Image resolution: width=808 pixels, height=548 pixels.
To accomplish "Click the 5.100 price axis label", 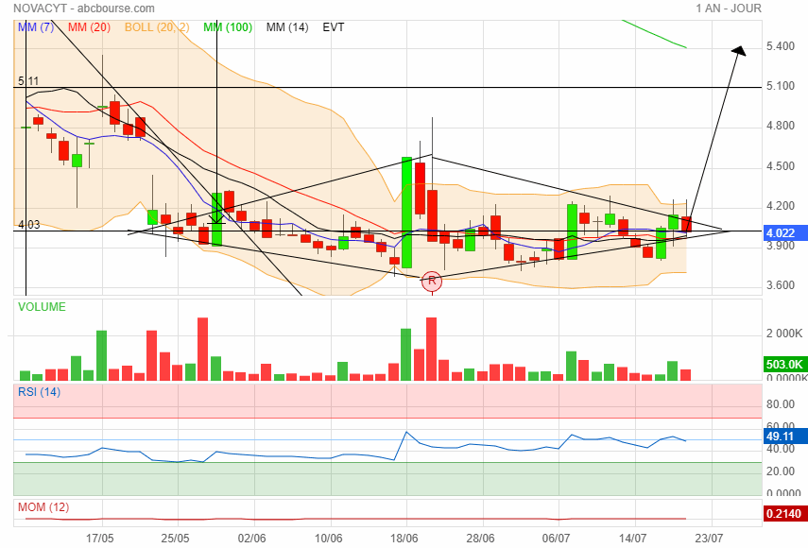I will 781,86.
